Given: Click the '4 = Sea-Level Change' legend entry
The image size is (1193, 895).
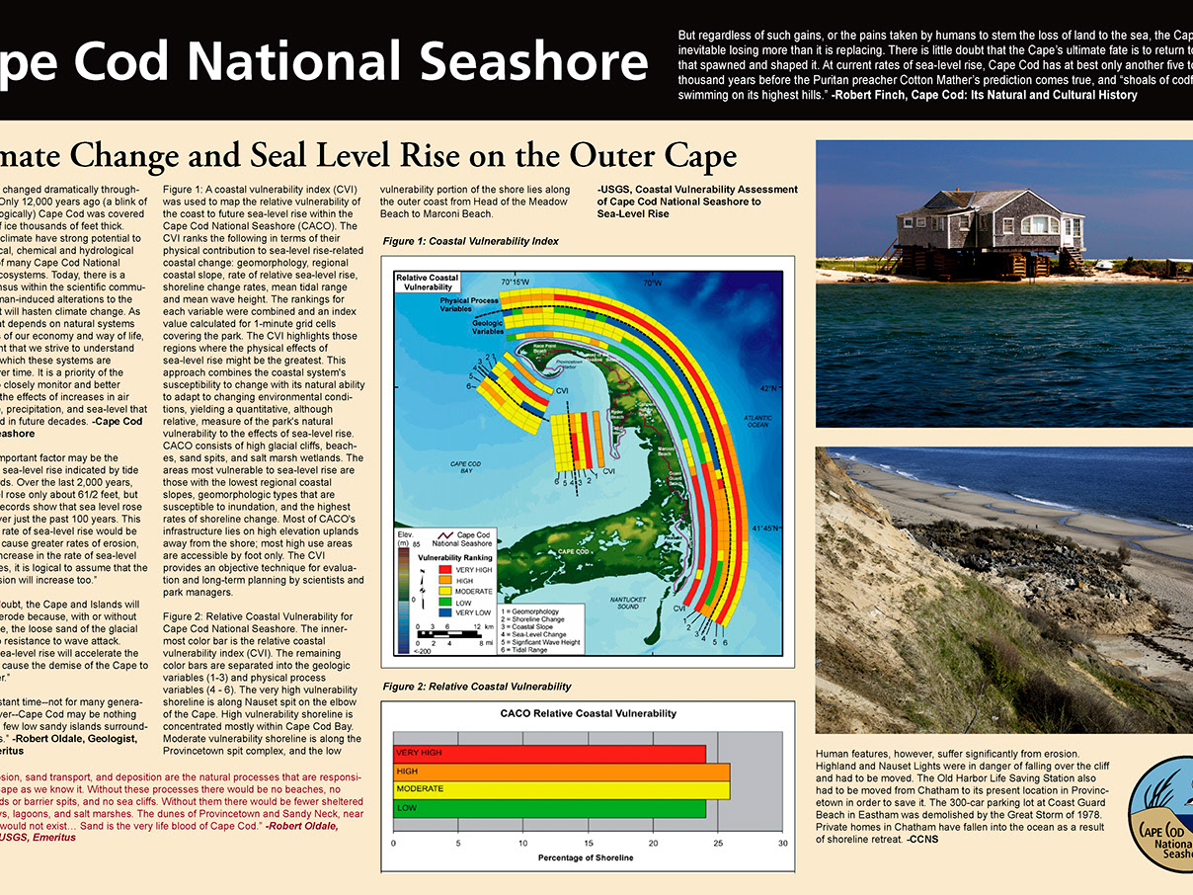Looking at the screenshot, I should (x=533, y=634).
